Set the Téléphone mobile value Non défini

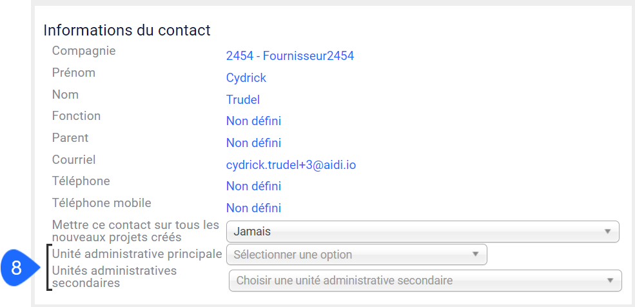pos(253,208)
